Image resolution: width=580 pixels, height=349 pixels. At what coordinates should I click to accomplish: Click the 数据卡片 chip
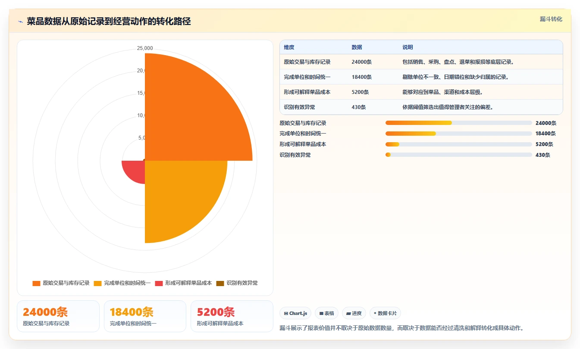click(x=385, y=313)
